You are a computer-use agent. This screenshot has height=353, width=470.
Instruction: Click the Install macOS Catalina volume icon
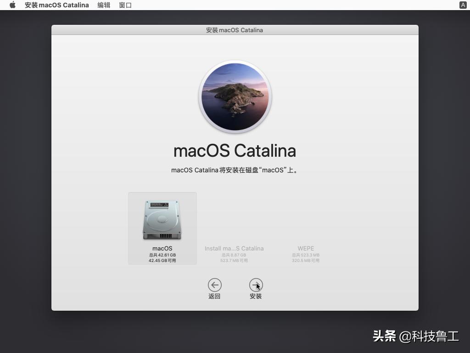coord(234,220)
